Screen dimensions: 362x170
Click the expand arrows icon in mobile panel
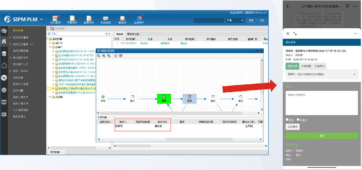click(x=295, y=33)
